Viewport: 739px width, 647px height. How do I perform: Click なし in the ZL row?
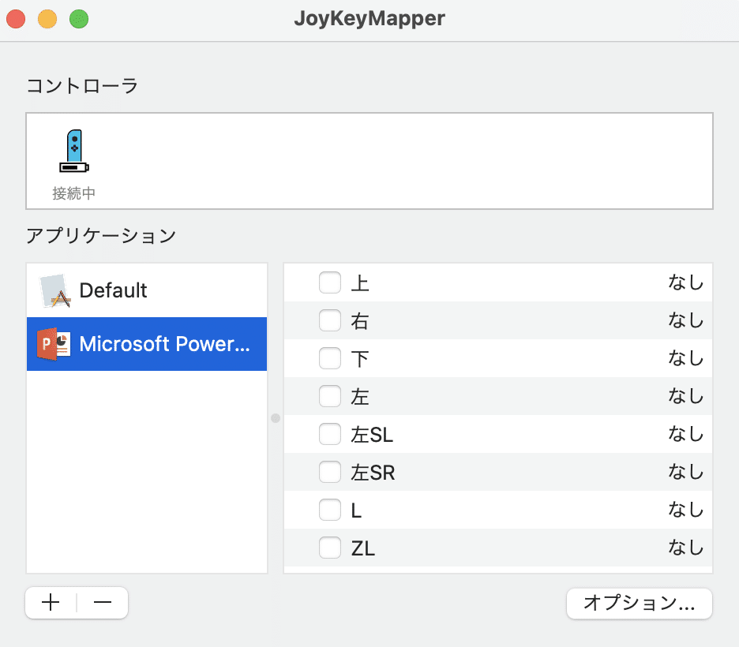pyautogui.click(x=685, y=548)
